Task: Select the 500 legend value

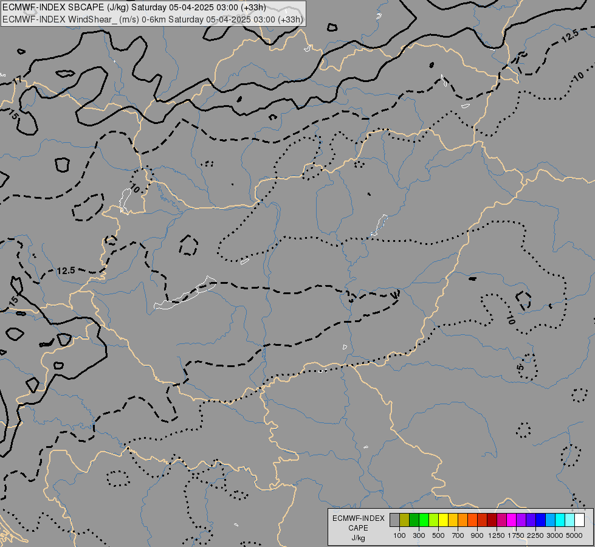Action: (x=438, y=535)
